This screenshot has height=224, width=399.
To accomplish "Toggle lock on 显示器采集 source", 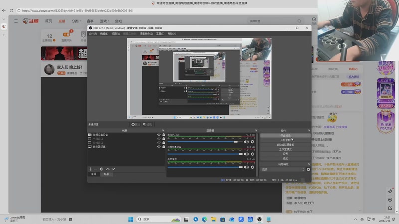I will click(x=164, y=146).
